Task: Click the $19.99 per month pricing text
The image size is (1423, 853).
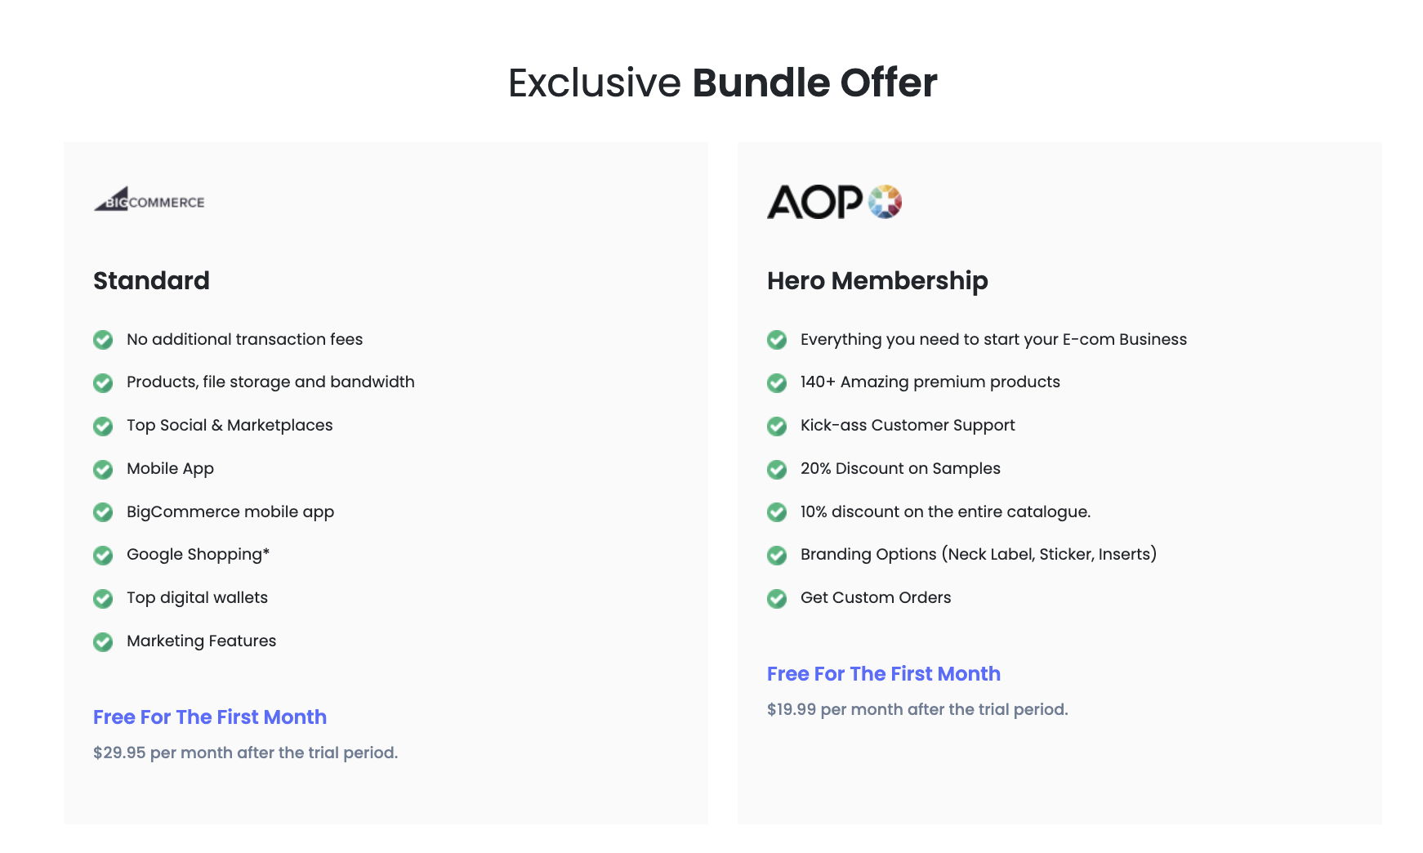Action: point(917,709)
